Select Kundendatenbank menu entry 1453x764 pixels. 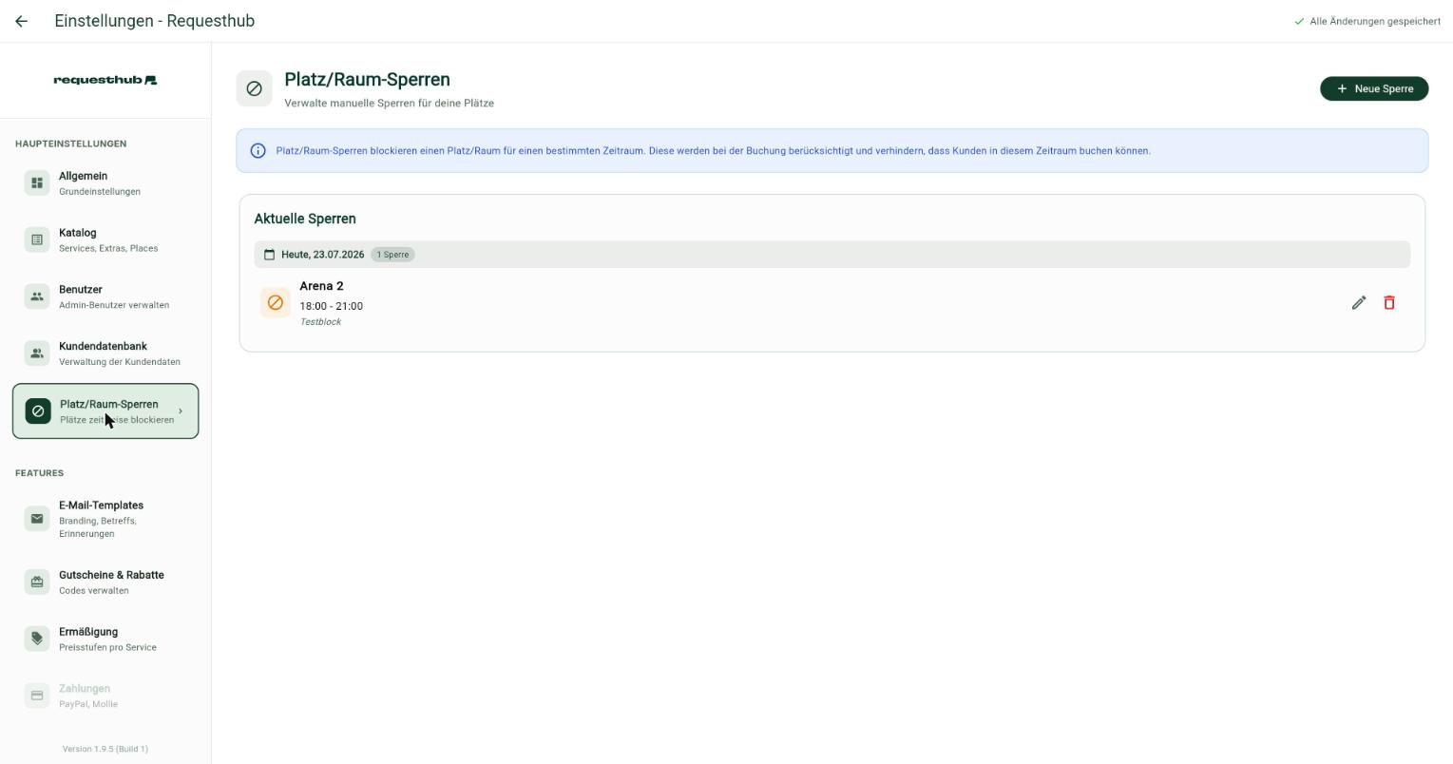tap(105, 353)
